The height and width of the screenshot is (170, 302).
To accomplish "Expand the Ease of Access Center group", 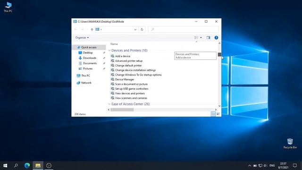I will [x=109, y=104].
